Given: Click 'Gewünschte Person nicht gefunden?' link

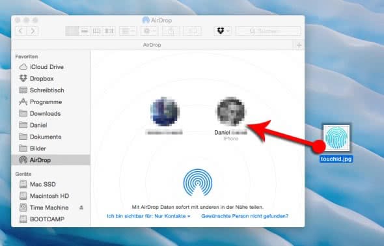Looking at the screenshot, I should pos(245,216).
